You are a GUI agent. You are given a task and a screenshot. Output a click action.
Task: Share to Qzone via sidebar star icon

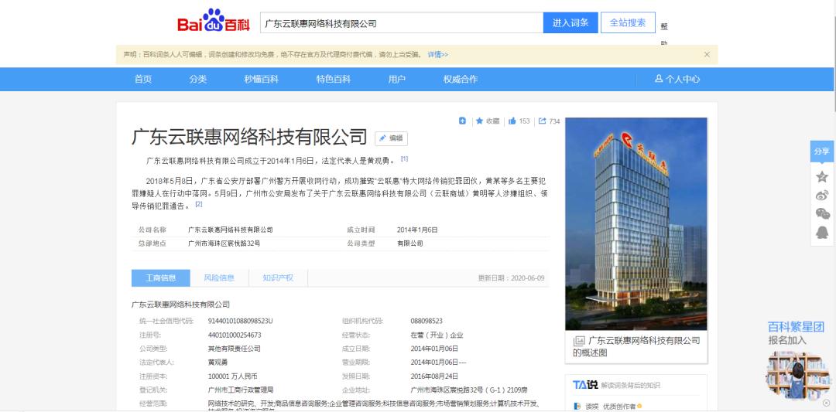click(x=822, y=177)
